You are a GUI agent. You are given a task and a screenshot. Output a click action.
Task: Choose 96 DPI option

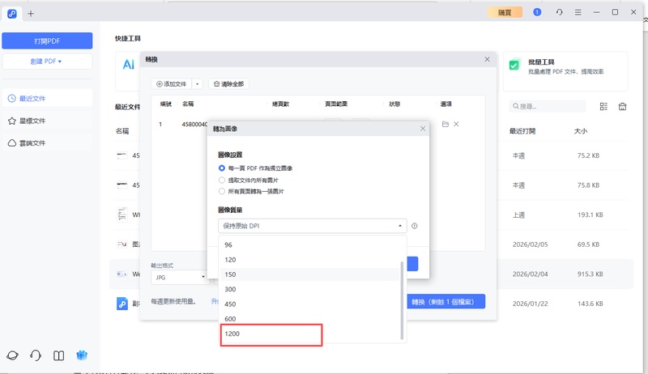(309, 244)
